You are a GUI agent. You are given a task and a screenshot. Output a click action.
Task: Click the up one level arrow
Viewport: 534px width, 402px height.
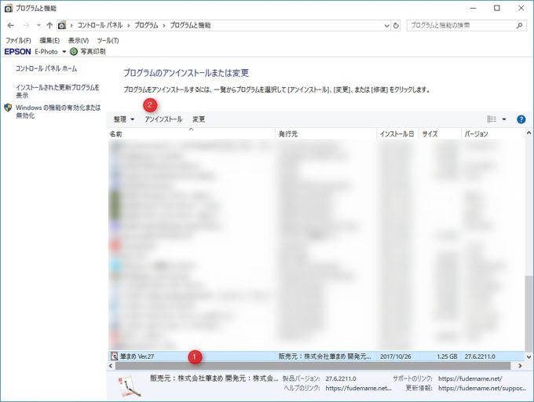(x=49, y=26)
